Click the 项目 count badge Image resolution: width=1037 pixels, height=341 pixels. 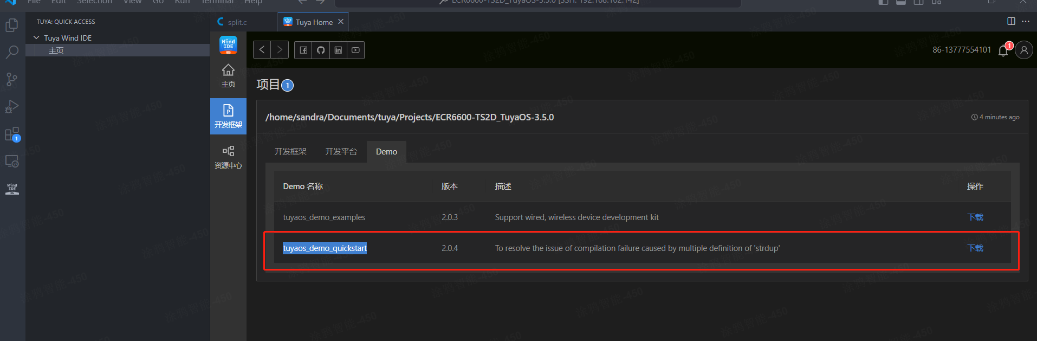pyautogui.click(x=288, y=85)
